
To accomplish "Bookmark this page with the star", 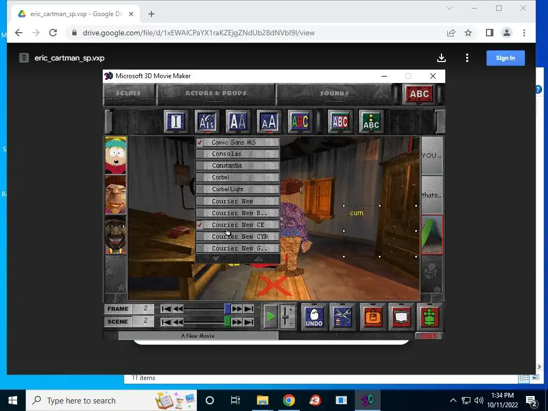I will click(x=468, y=33).
